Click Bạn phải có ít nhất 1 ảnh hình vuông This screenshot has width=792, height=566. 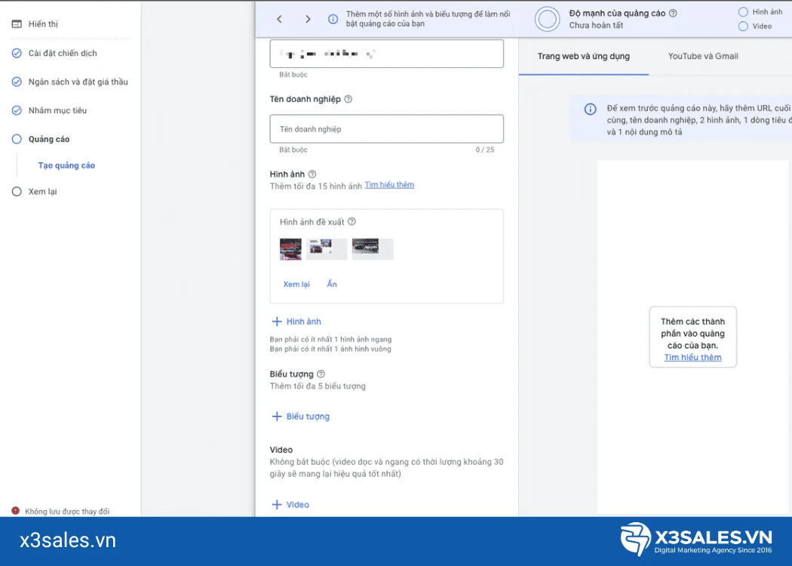click(x=330, y=349)
